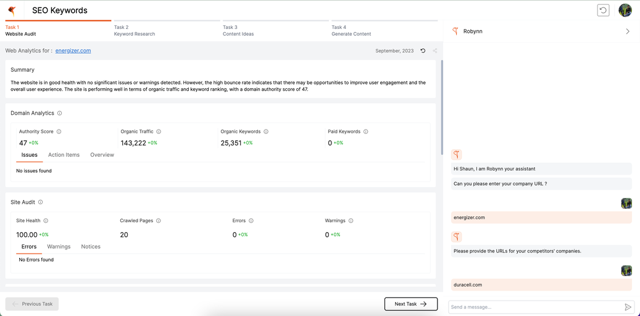Click info icon next to Paid Keywords
Viewport: 640px width, 316px height.
click(x=366, y=131)
